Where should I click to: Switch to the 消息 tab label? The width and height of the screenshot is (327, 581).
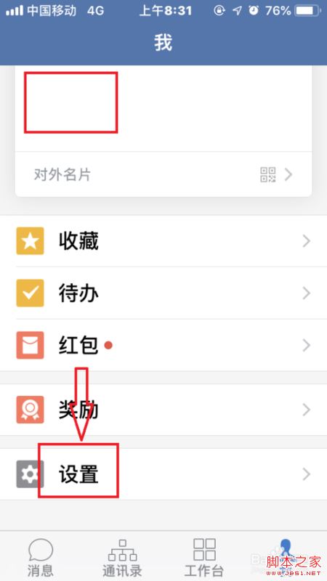pos(41,571)
